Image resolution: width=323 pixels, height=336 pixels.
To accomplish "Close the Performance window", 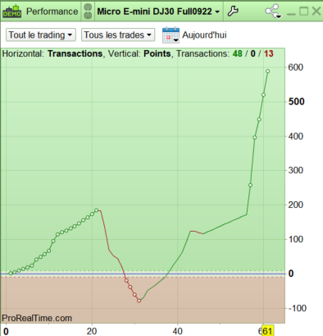I will (x=316, y=12).
